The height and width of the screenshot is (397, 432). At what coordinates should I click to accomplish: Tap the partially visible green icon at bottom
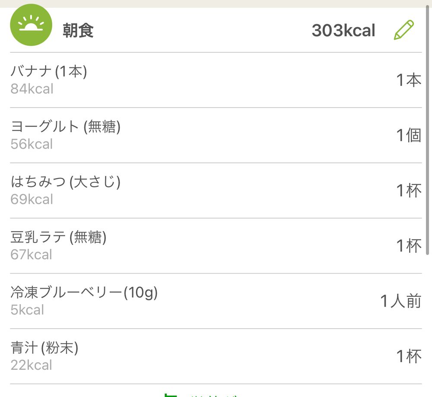(x=171, y=395)
